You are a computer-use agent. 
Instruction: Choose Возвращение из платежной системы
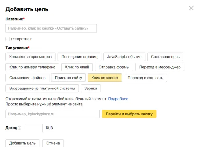pyautogui.click(x=42, y=88)
